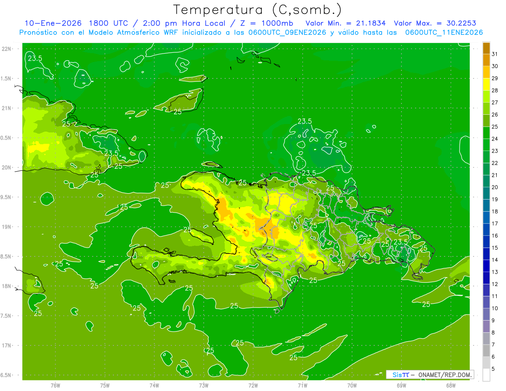Screen dimensions: 506x391
Task: Click the "Valor Min. = 21.1834" readout
Action: (346, 23)
